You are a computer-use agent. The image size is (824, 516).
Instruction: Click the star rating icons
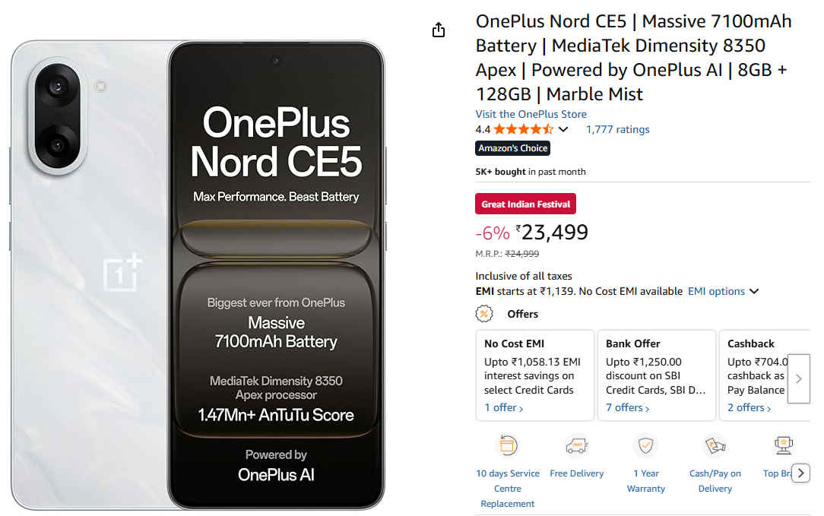pyautogui.click(x=523, y=129)
